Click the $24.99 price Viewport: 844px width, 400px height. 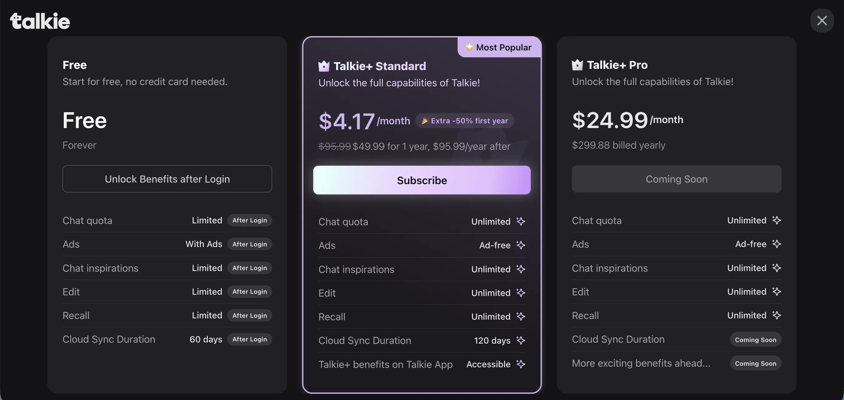pyautogui.click(x=610, y=120)
